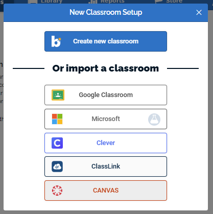This screenshot has width=213, height=214.
Task: Click the Canvas red circle logo icon
Action: coord(57,191)
